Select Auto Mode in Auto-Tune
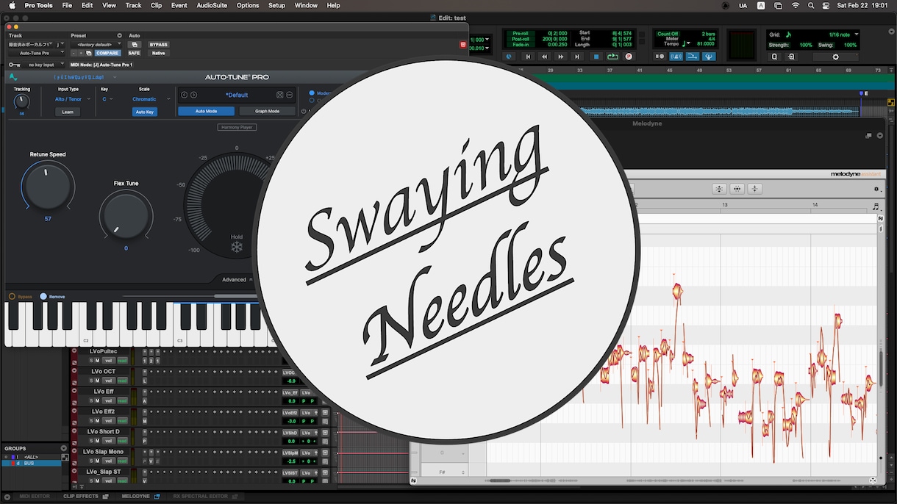Viewport: 897px width, 504px height. click(206, 112)
